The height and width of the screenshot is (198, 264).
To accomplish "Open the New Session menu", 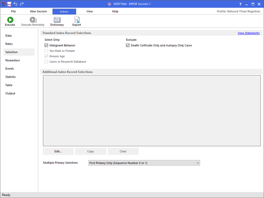I will 38,11.
